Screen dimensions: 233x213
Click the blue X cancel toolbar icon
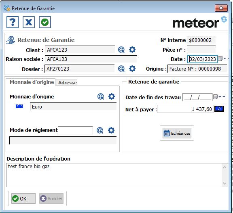[29, 22]
